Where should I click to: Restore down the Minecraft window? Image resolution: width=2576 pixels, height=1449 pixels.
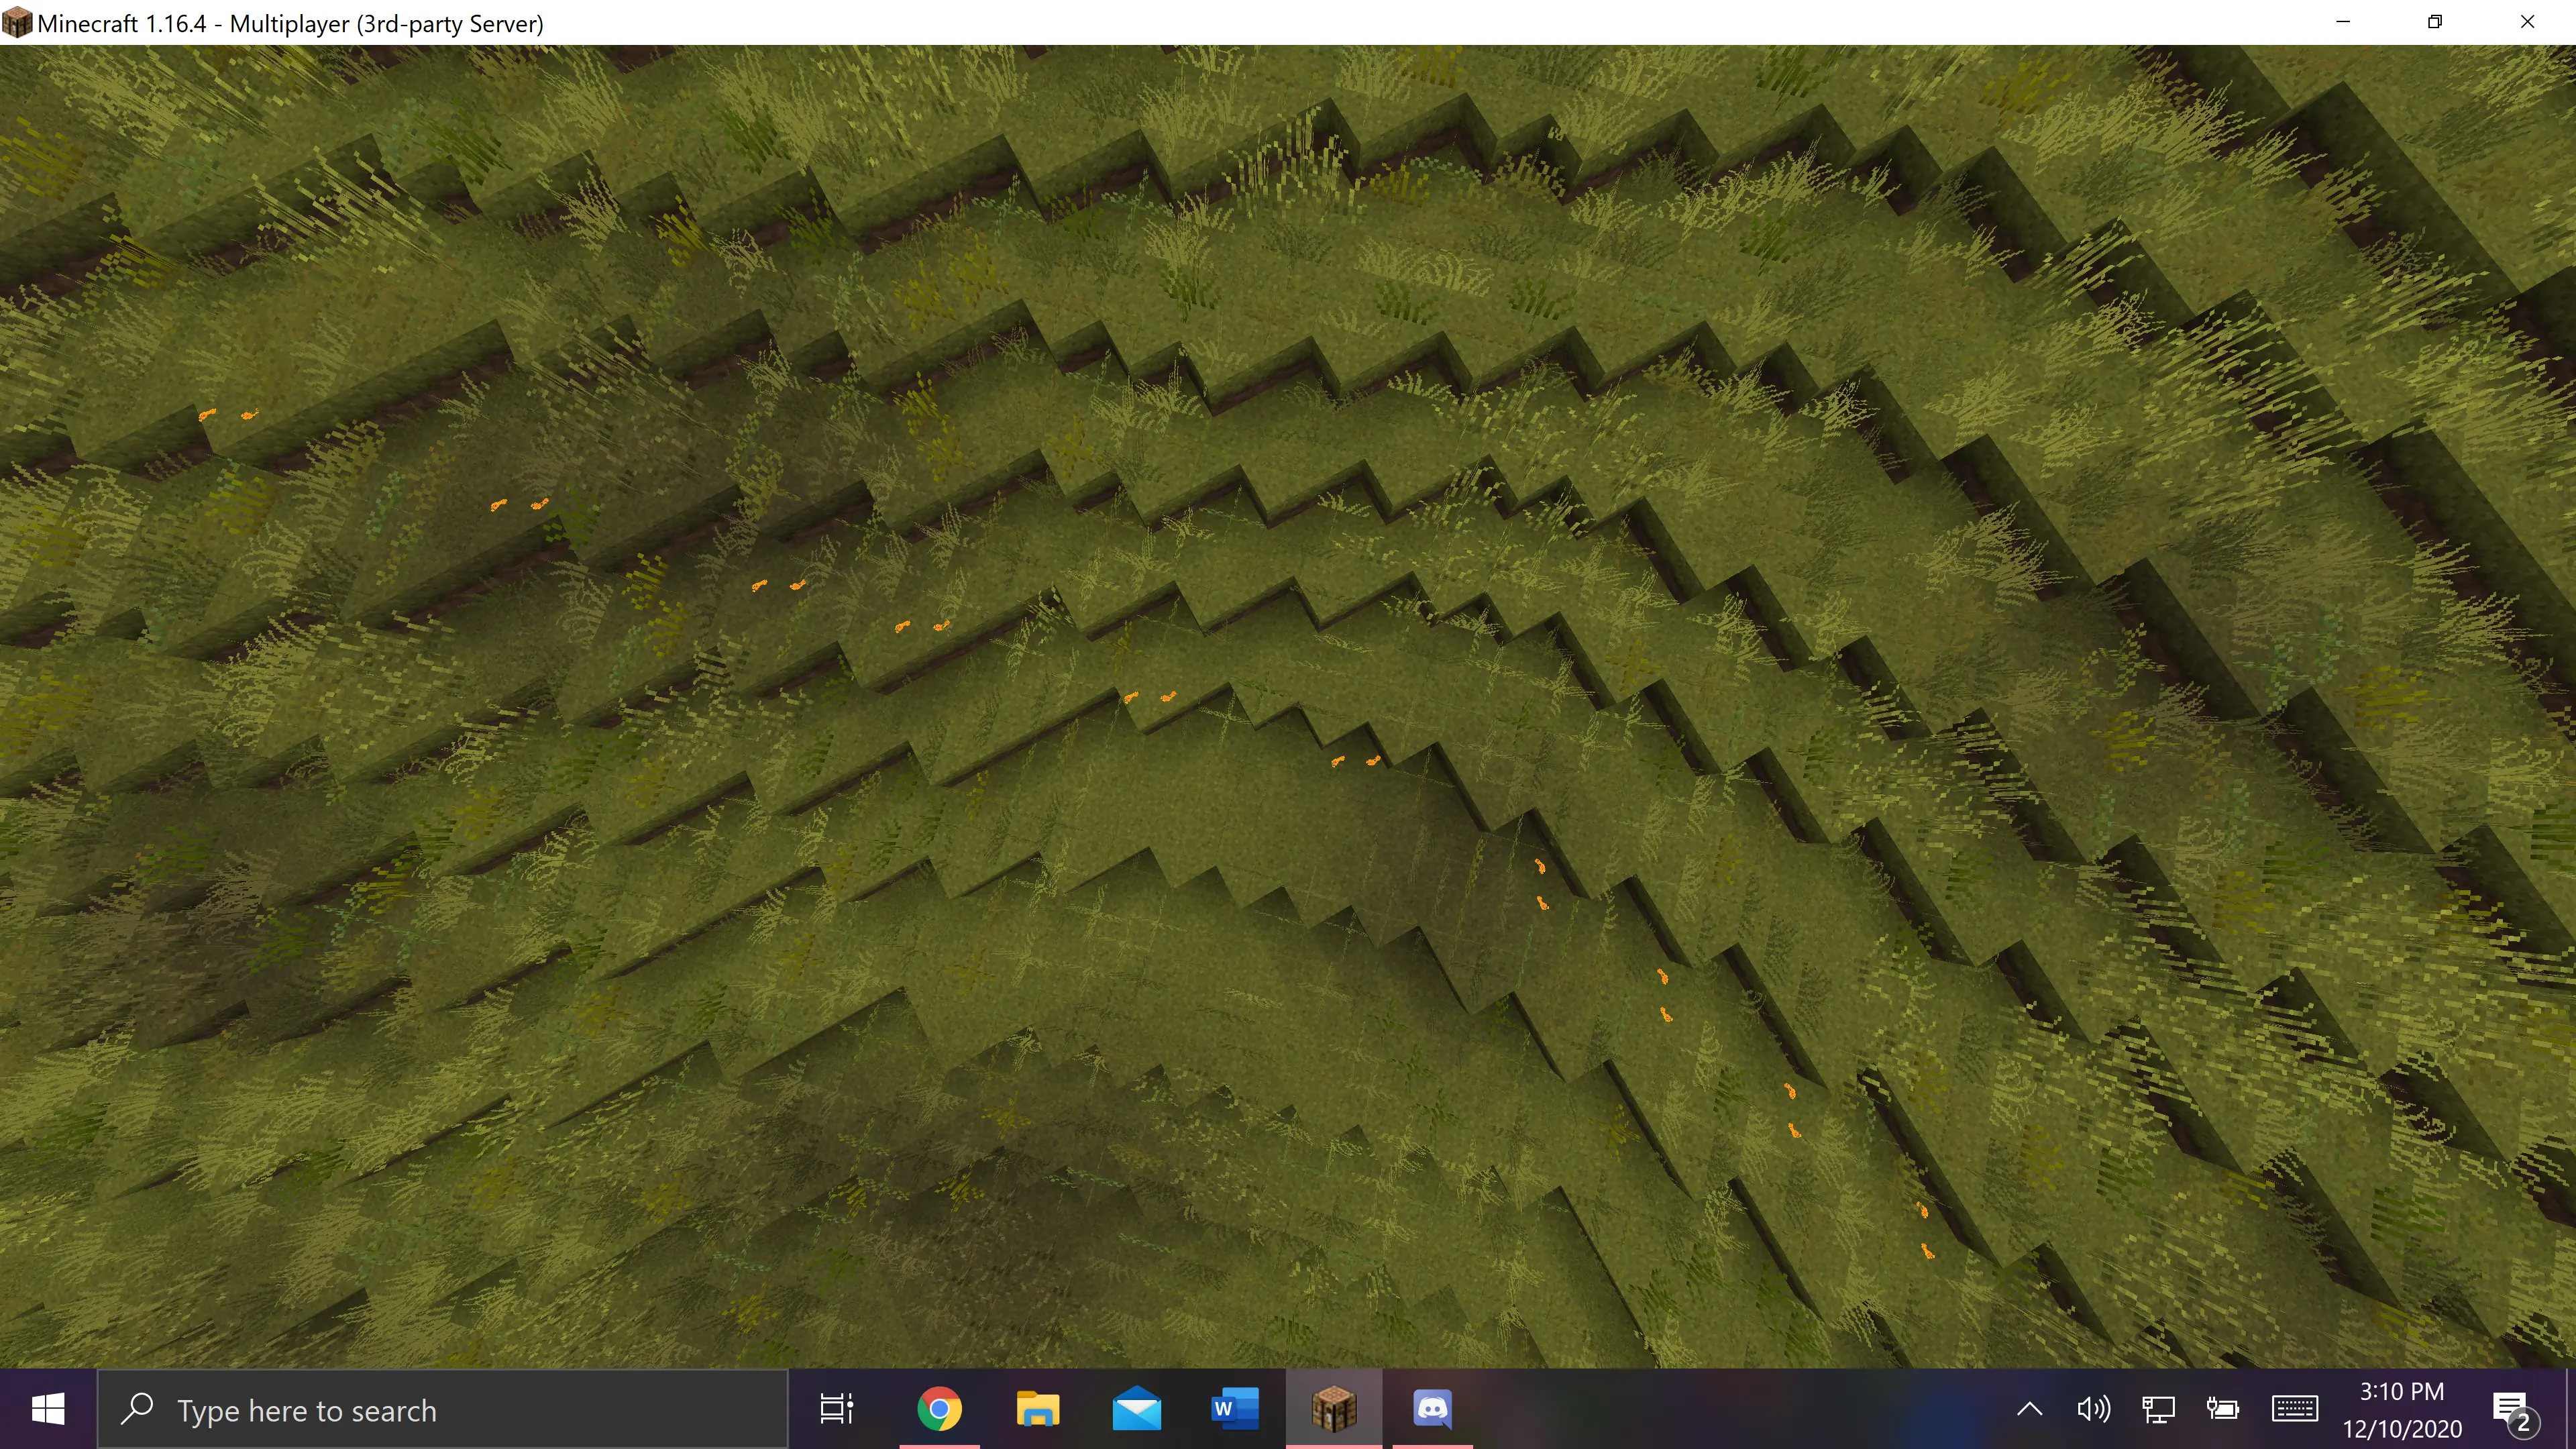tap(2435, 22)
